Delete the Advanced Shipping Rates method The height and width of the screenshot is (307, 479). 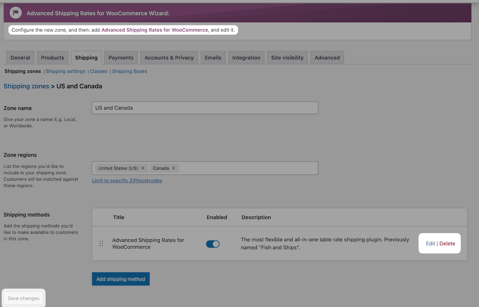pyautogui.click(x=447, y=244)
